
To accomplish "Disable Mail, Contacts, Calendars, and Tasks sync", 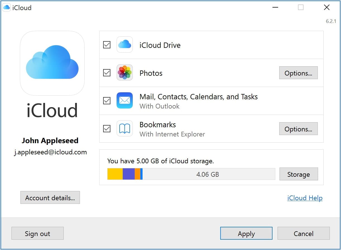I will [x=106, y=100].
